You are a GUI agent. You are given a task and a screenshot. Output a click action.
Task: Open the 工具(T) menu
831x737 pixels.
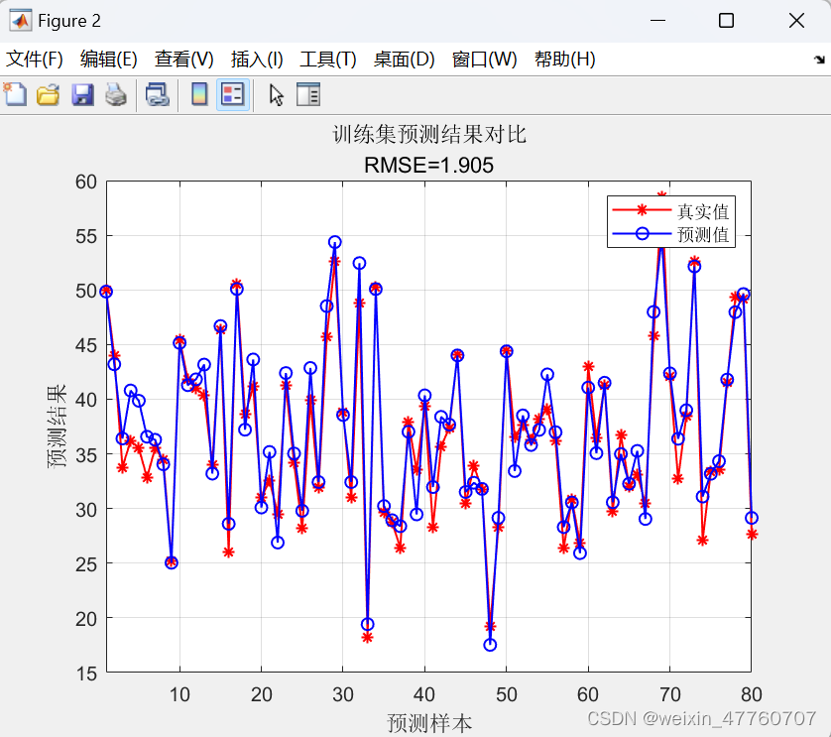(x=327, y=59)
